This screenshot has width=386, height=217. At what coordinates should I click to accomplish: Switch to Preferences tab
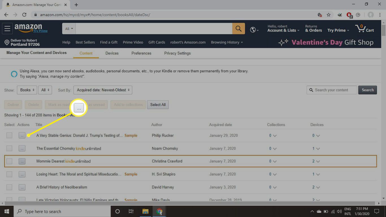[x=141, y=53]
